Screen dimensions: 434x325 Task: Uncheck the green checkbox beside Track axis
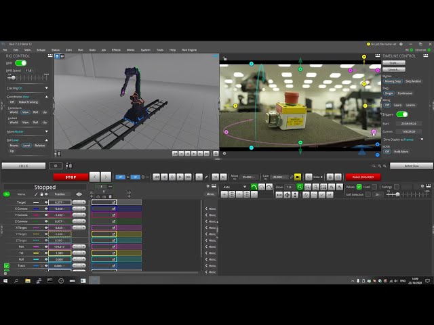pyautogui.click(x=7, y=265)
